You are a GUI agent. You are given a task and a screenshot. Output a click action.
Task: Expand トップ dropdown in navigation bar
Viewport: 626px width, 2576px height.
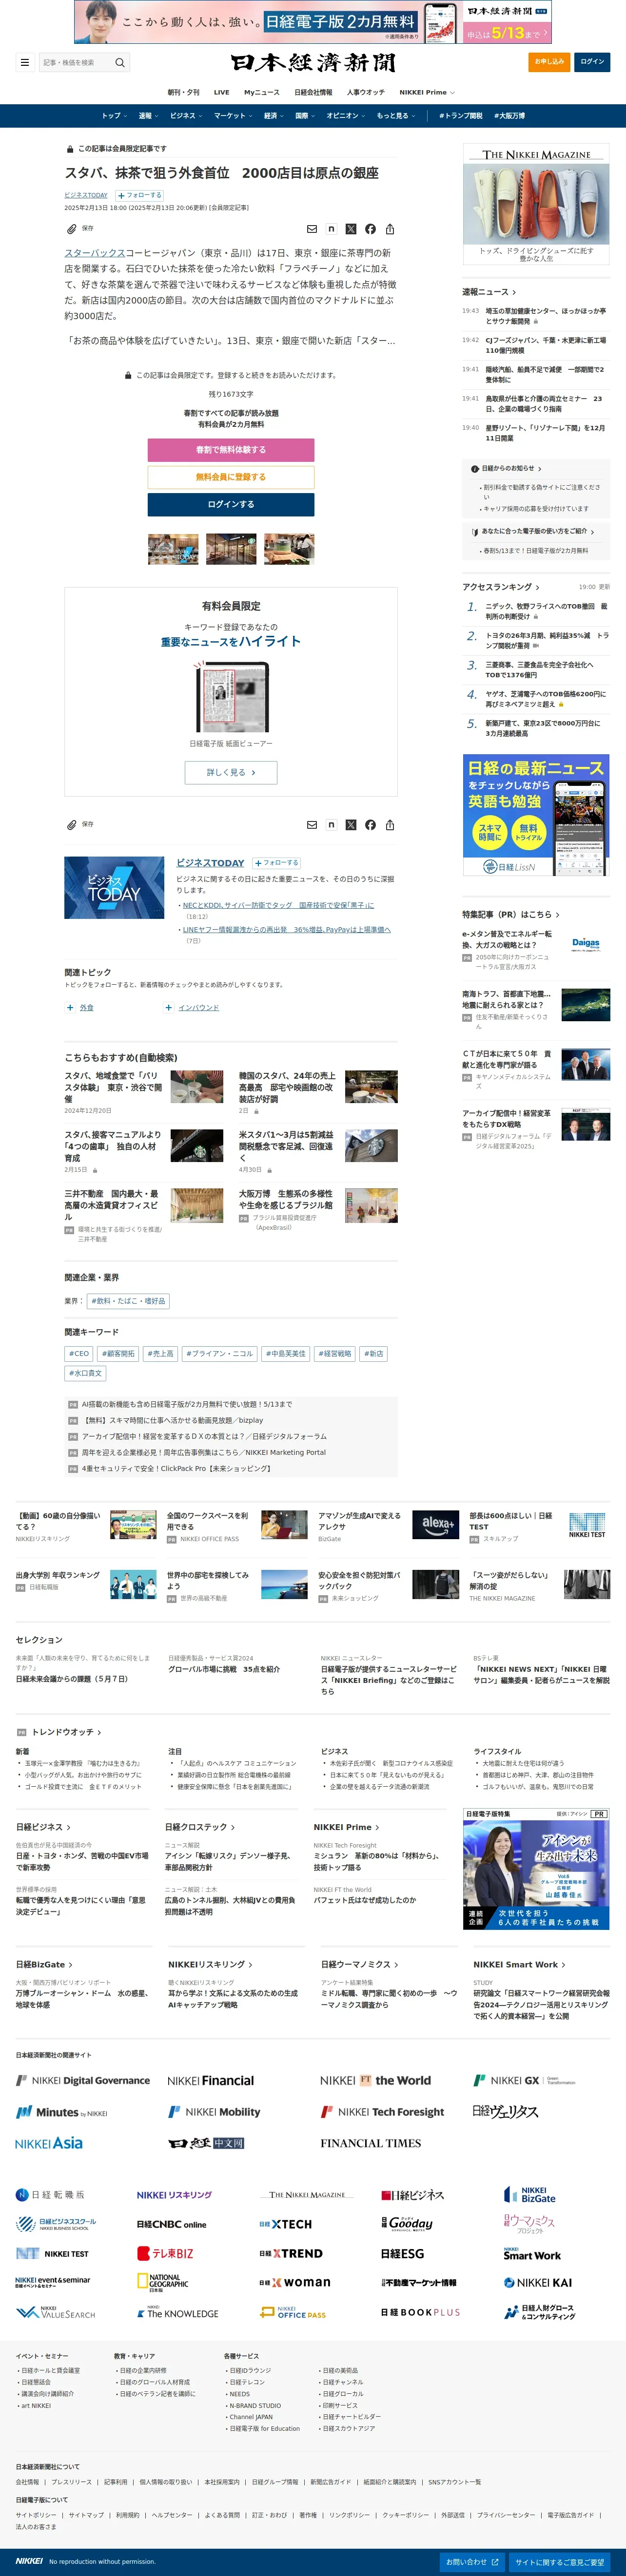(114, 116)
